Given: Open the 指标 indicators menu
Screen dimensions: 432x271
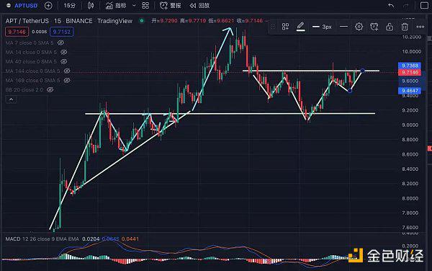Looking at the screenshot, I should 116,6.
